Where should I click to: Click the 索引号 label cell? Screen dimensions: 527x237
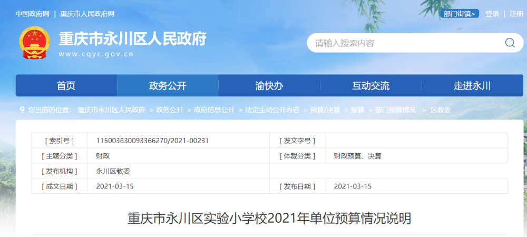coord(60,141)
